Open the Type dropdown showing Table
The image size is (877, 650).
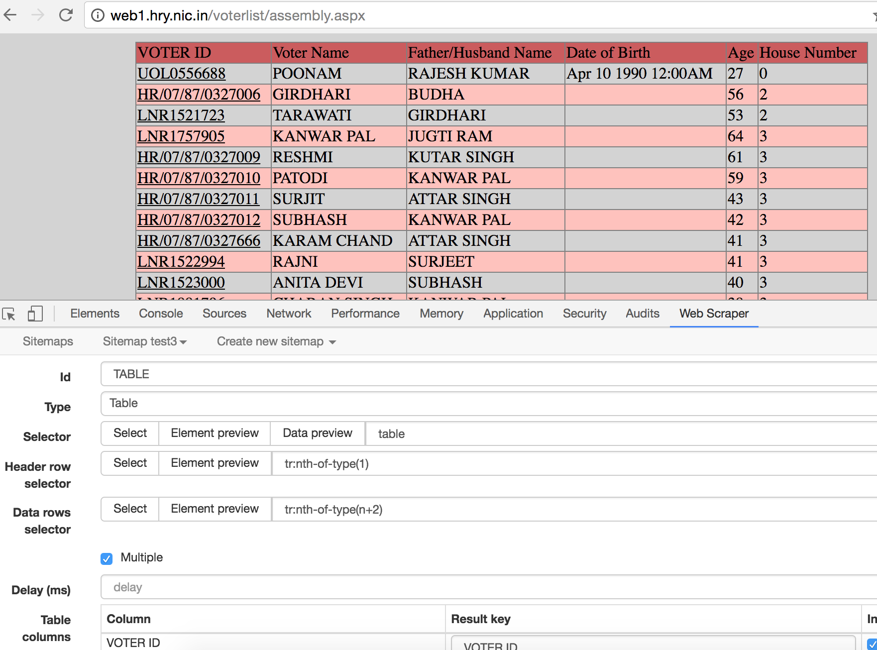coord(488,403)
